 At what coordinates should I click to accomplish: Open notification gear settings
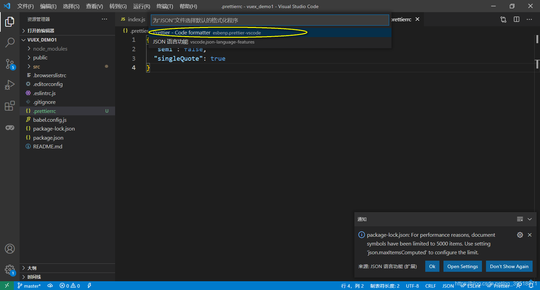click(520, 235)
